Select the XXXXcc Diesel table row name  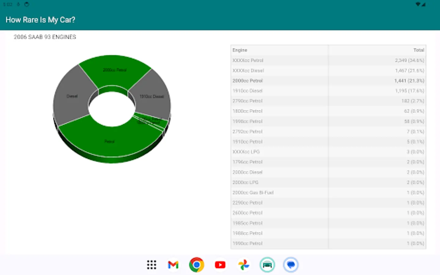tap(248, 71)
